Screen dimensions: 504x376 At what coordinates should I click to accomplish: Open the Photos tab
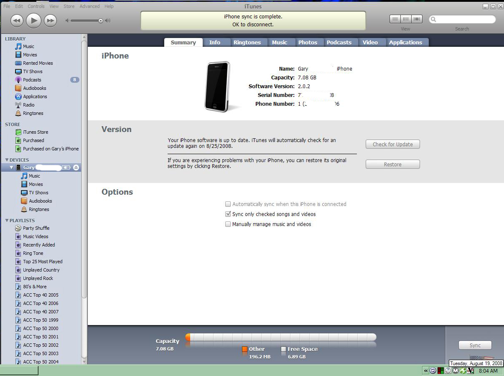[x=308, y=42]
